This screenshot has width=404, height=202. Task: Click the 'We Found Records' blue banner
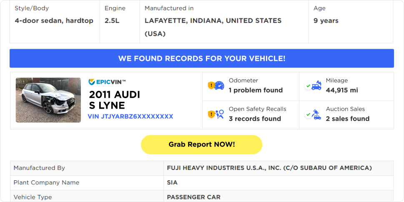coord(202,58)
